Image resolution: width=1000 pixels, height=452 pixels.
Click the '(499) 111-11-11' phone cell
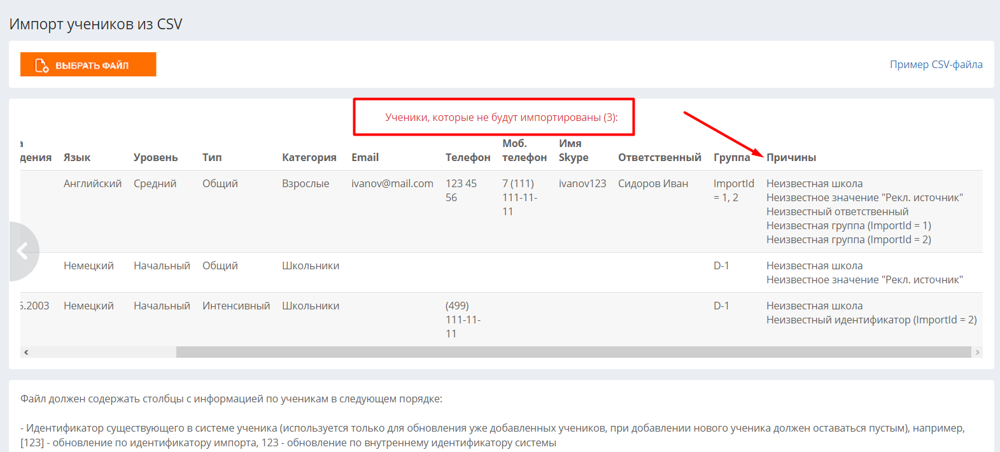click(463, 320)
